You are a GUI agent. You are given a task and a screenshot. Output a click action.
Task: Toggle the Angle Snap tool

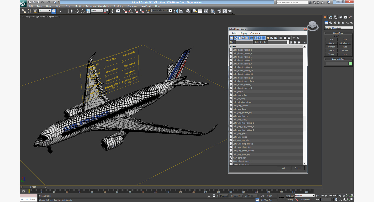pyautogui.click(x=130, y=11)
